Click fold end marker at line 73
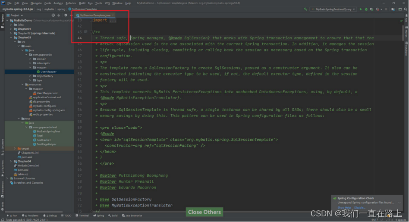The image size is (409, 222). point(91,211)
